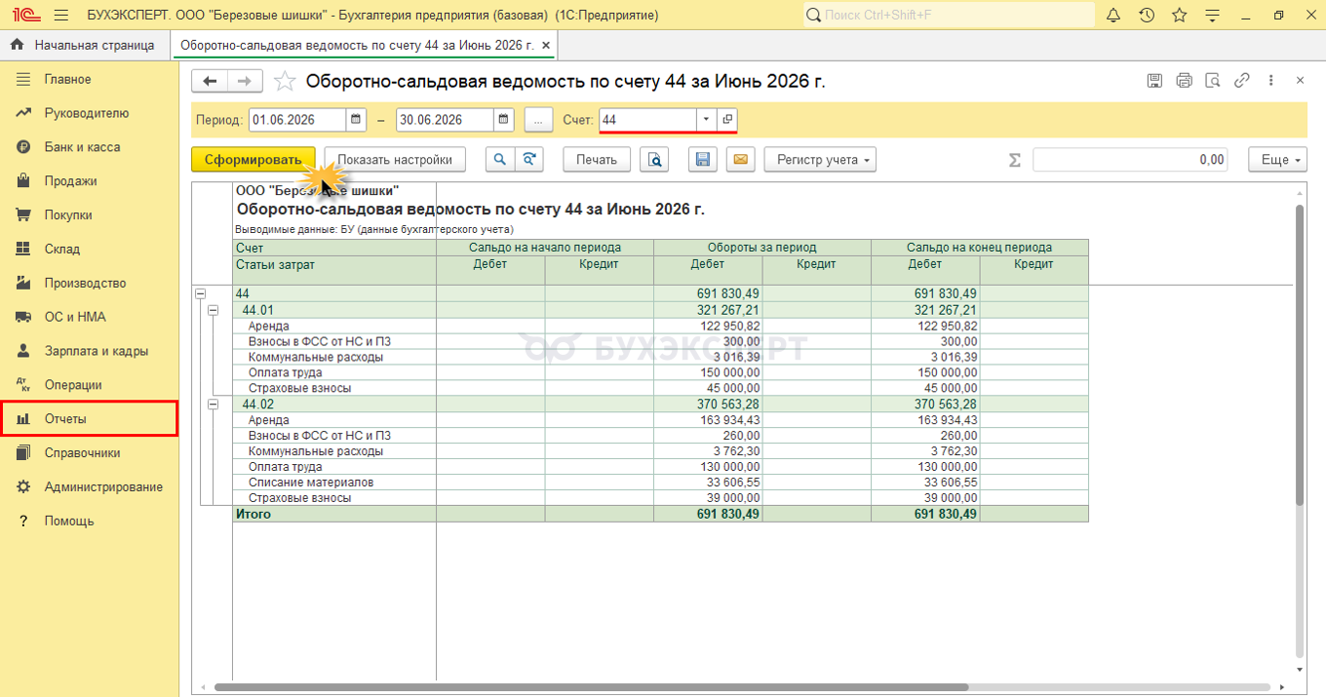Viewport: 1326px width, 697px height.
Task: Click the top-right printer icon
Action: point(1184,81)
